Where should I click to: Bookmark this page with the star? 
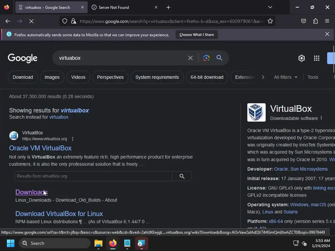270,21
